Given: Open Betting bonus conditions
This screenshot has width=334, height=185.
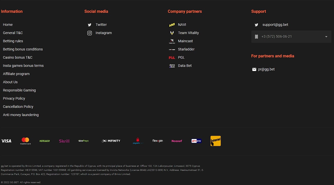Looking at the screenshot, I should (23, 49).
